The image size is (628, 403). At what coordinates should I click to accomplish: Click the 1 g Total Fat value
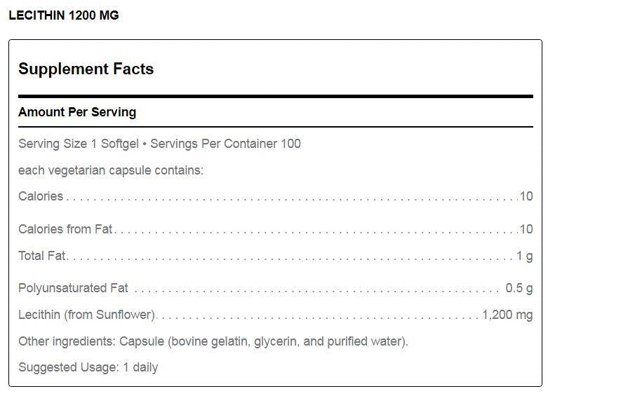[x=525, y=256]
